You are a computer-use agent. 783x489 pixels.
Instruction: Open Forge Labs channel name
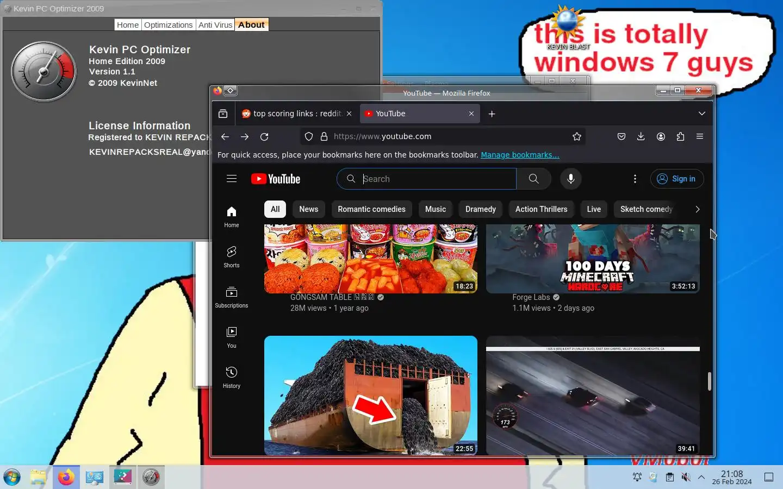[531, 297]
